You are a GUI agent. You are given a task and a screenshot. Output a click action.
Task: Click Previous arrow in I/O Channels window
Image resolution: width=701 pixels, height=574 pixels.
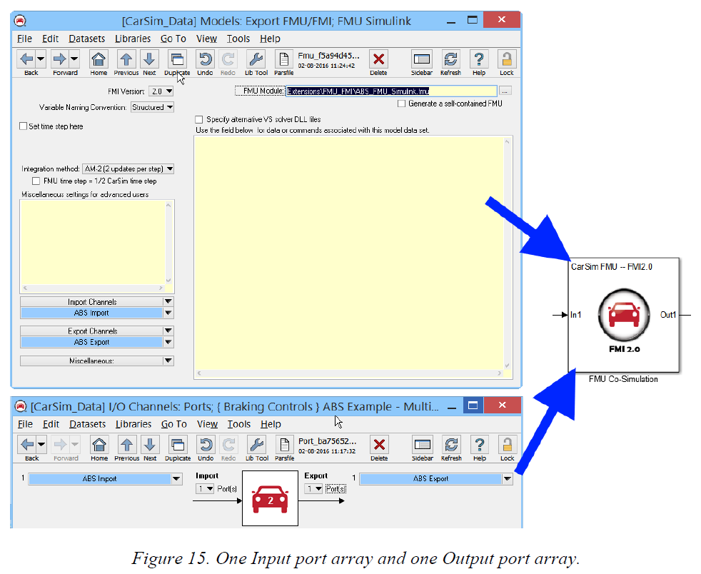[x=127, y=444]
